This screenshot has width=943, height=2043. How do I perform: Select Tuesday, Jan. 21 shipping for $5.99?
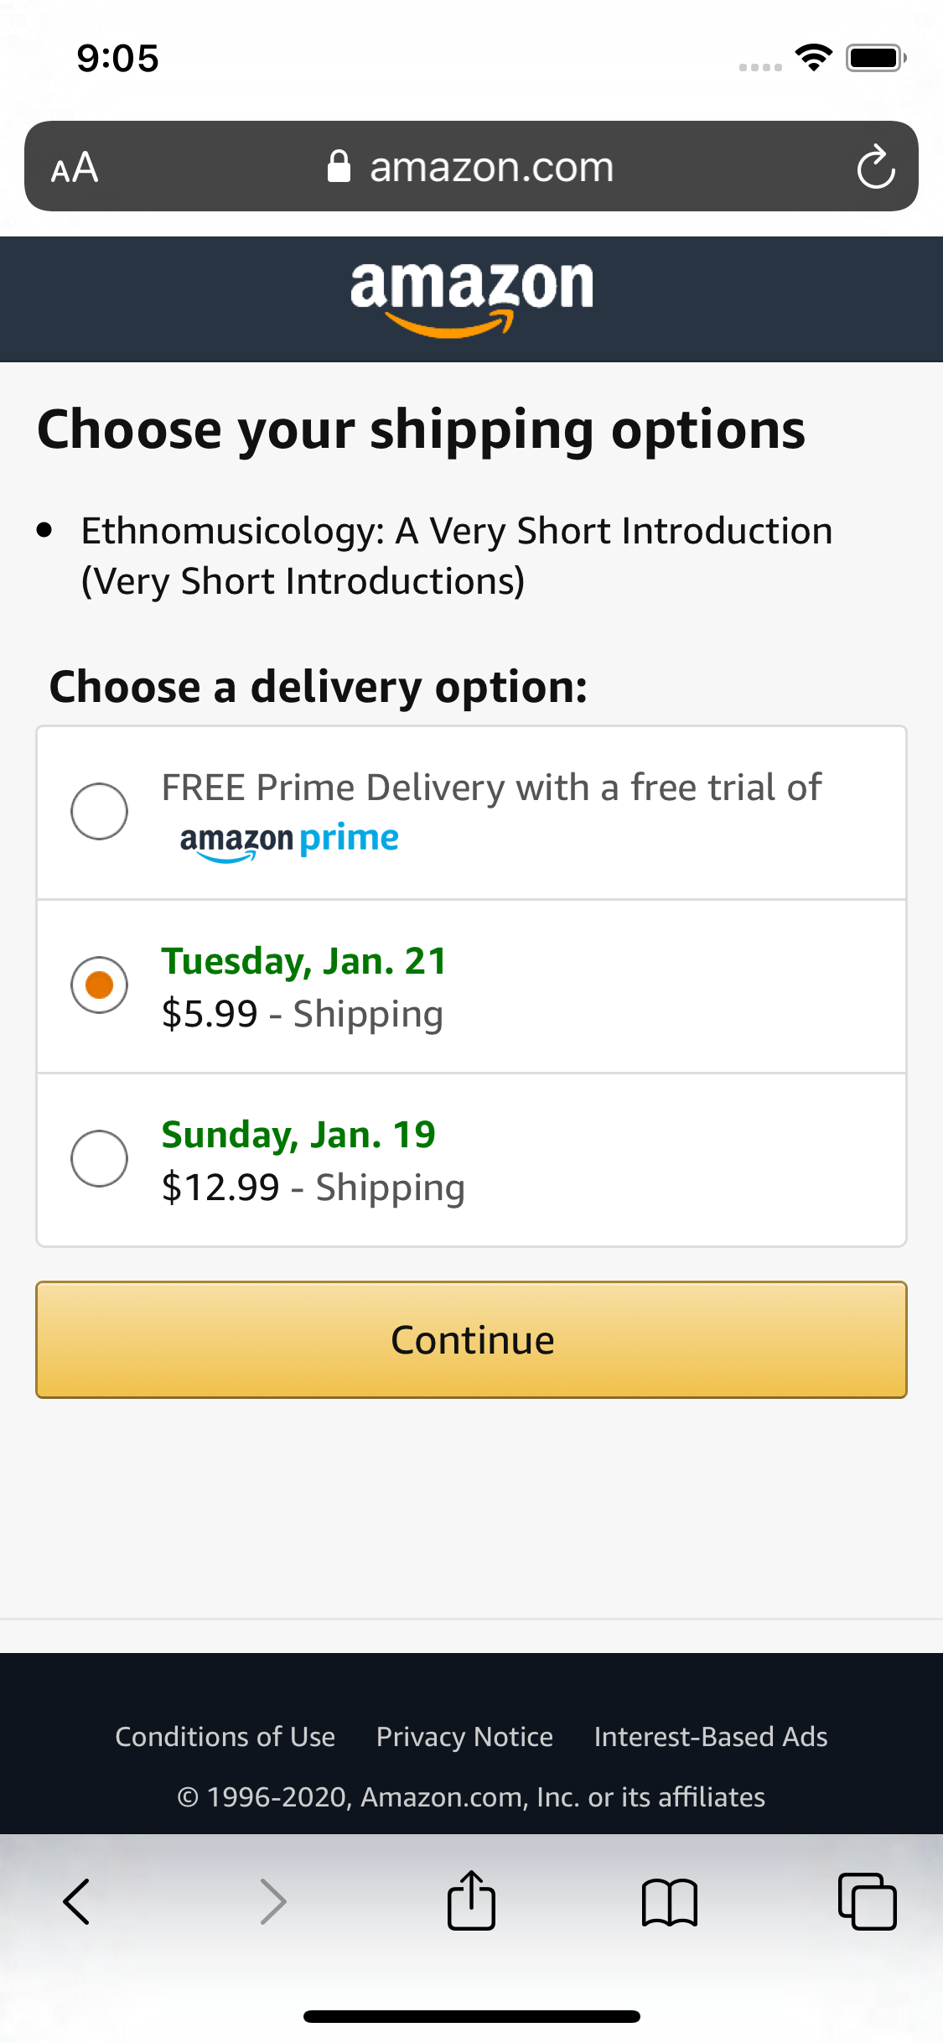(98, 985)
